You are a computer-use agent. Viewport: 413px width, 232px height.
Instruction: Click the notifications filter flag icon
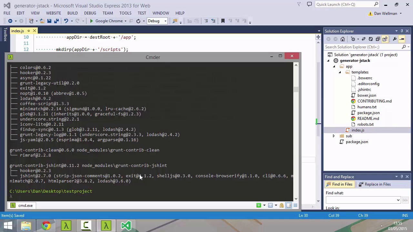[x=299, y=5]
